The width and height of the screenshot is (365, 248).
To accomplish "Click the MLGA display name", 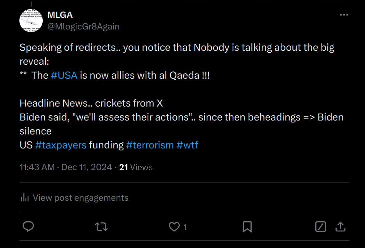I will pyautogui.click(x=60, y=15).
